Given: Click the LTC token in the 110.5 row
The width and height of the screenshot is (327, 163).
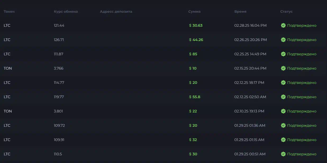Looking at the screenshot, I should 7,154.
